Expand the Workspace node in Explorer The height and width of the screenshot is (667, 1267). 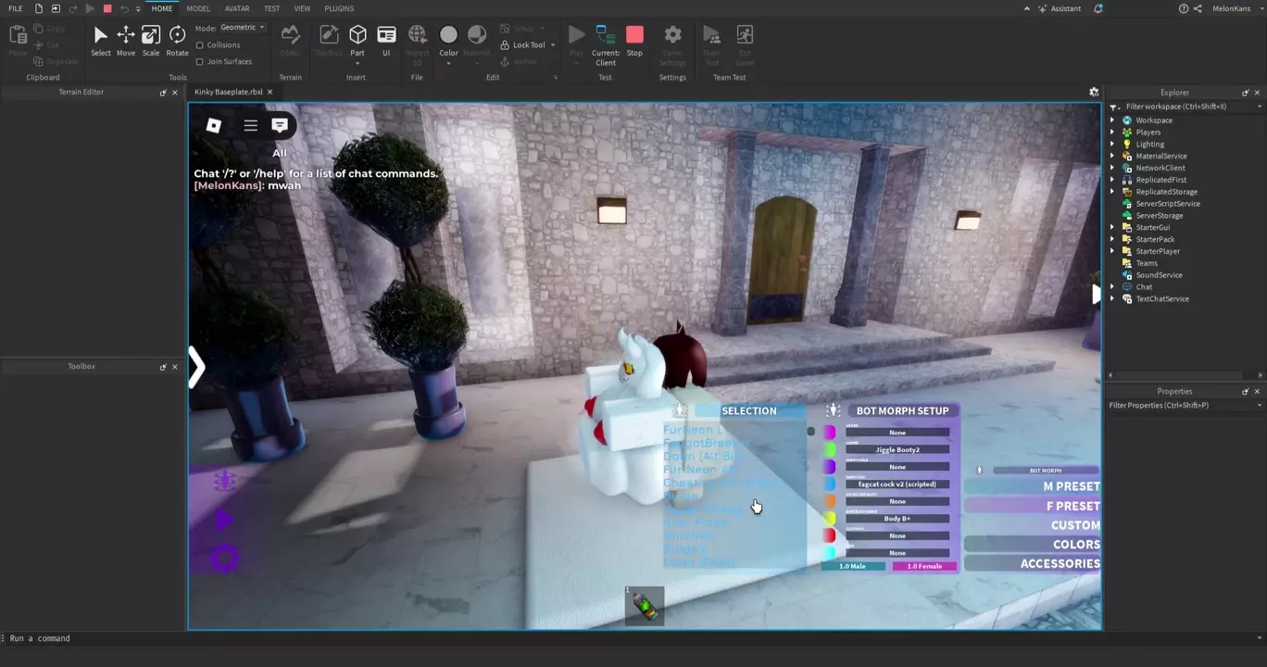pos(1112,120)
